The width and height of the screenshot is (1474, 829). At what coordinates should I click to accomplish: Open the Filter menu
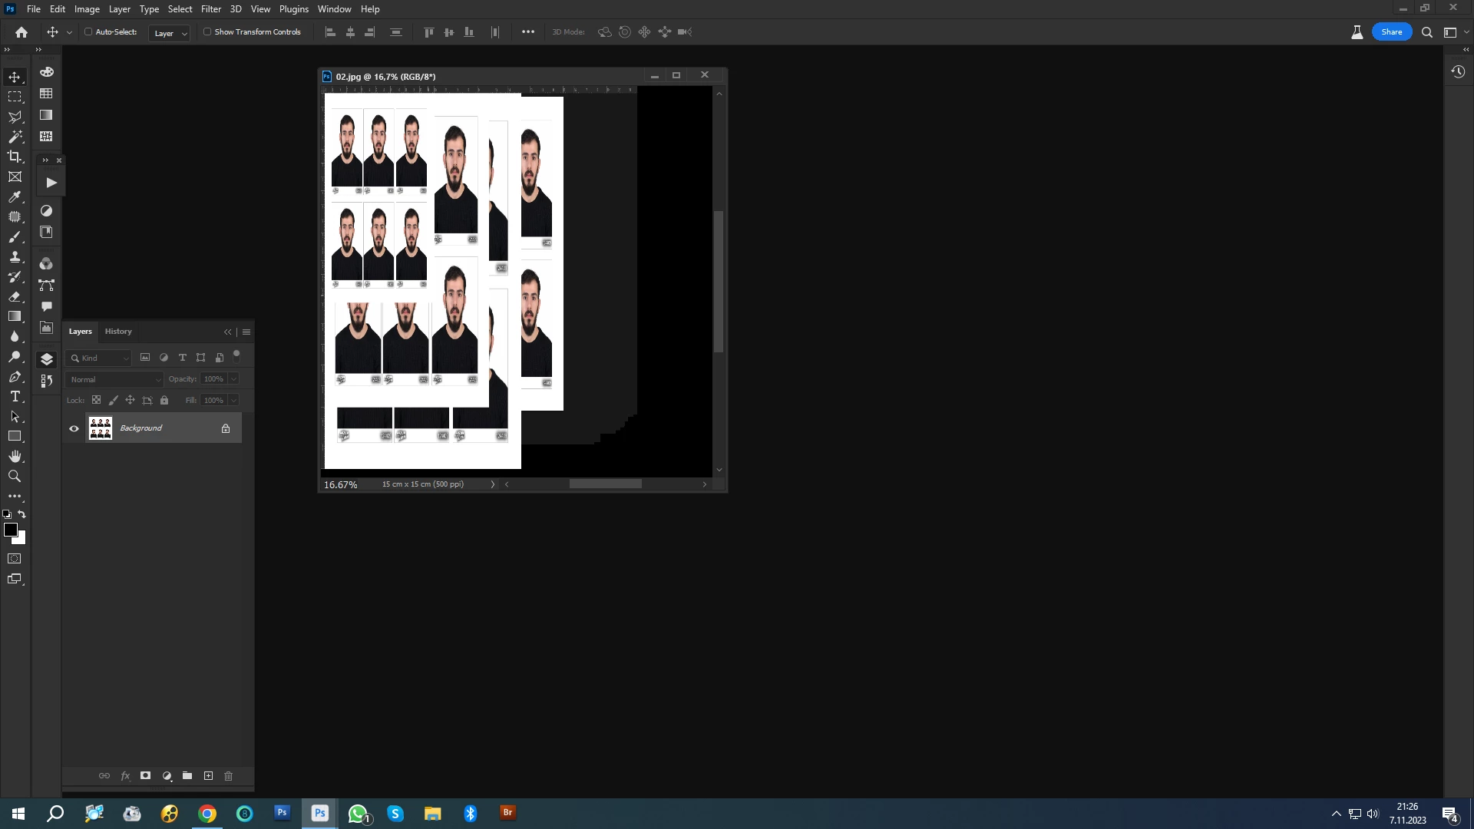click(210, 9)
